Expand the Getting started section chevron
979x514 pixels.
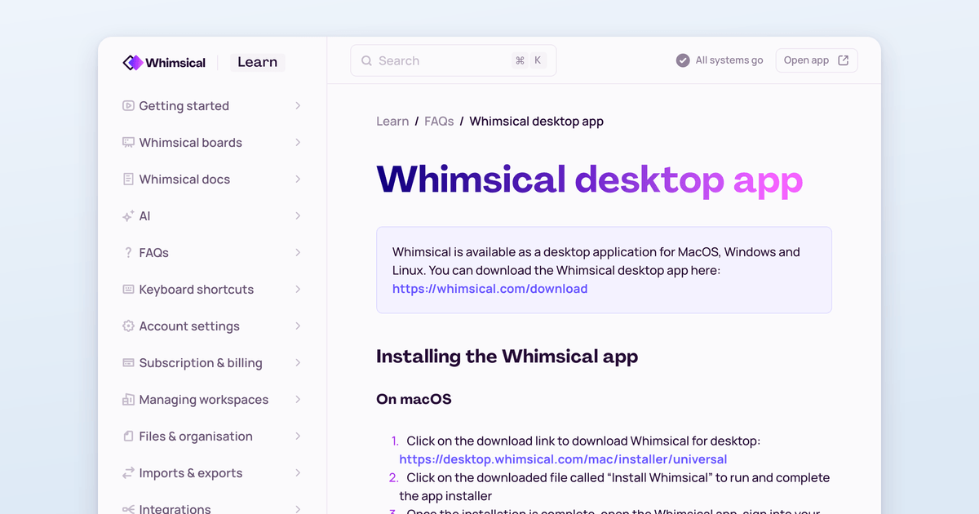click(x=298, y=105)
